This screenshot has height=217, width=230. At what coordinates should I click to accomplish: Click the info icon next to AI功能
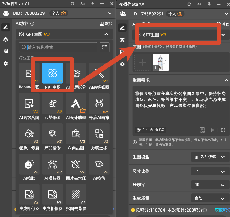[32, 24]
